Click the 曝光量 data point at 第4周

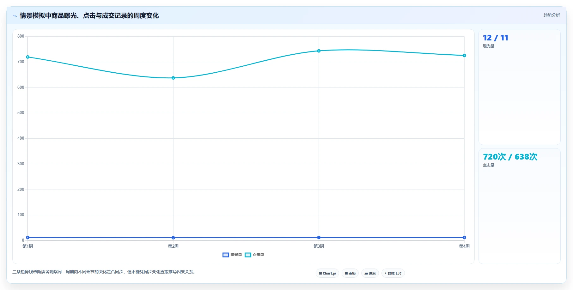pyautogui.click(x=464, y=238)
